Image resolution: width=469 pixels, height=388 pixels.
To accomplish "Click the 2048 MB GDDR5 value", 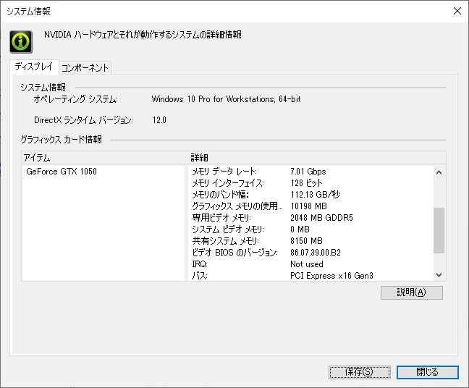I will (x=321, y=218).
